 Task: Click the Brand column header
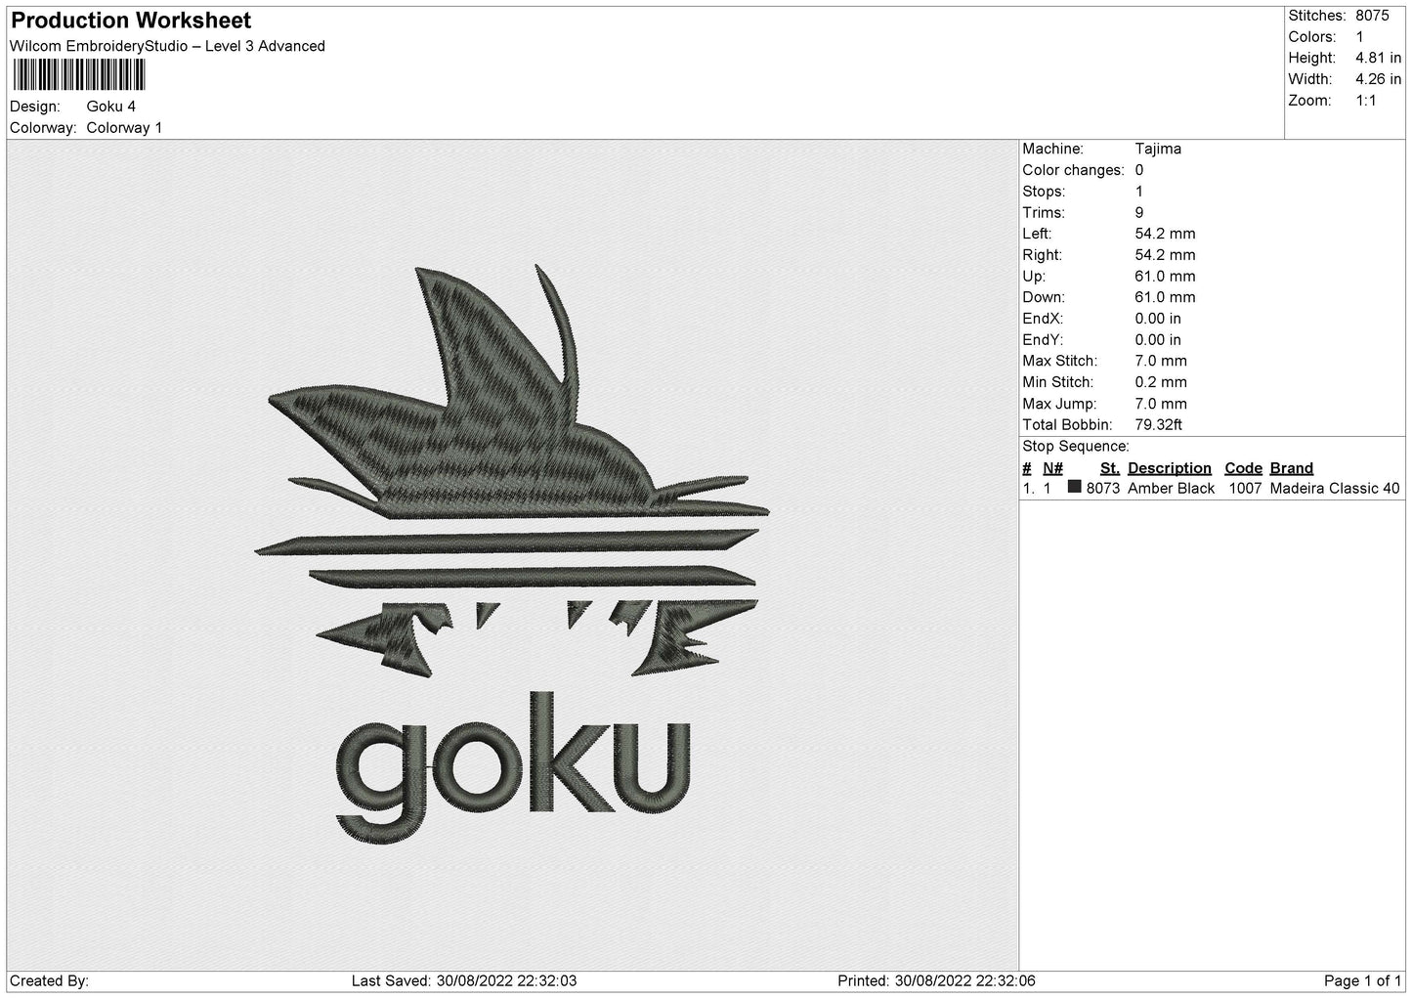point(1292,468)
